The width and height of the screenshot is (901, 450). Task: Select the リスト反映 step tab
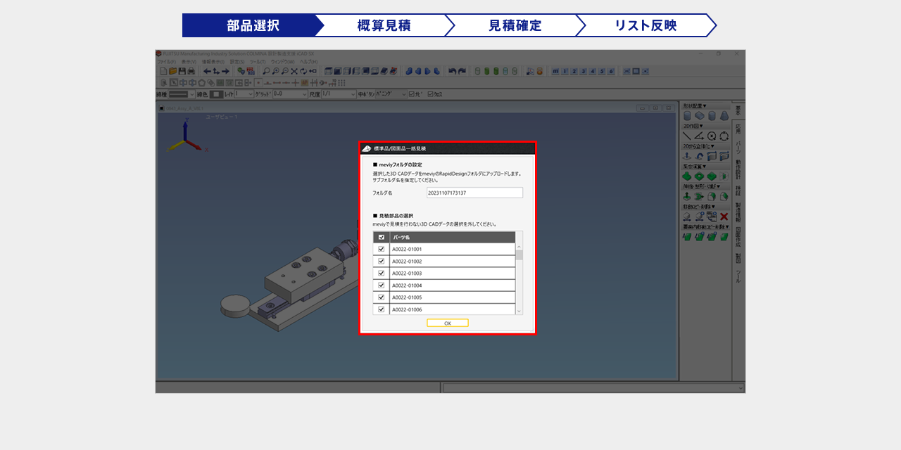tap(645, 25)
